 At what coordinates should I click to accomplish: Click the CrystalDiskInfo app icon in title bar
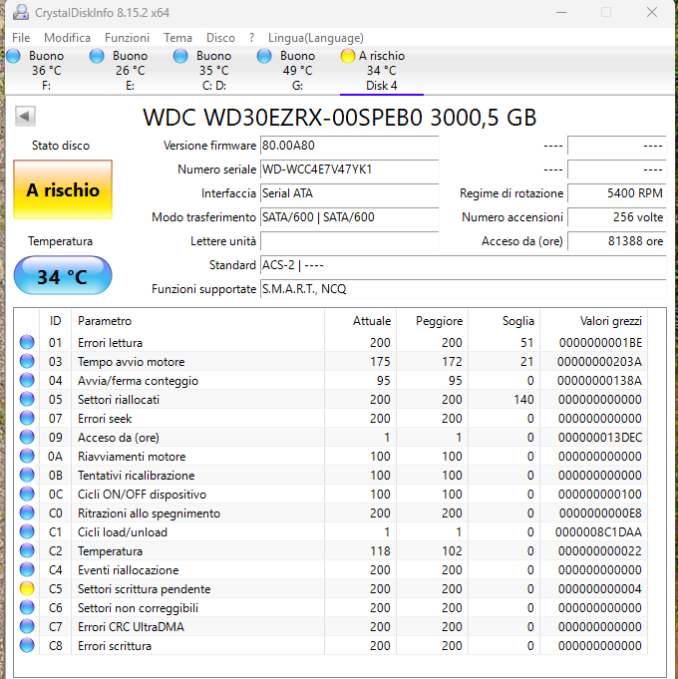20,12
